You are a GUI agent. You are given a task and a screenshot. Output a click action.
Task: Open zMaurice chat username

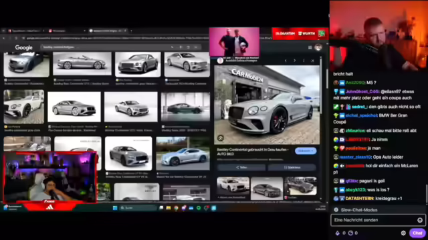[x=355, y=131]
